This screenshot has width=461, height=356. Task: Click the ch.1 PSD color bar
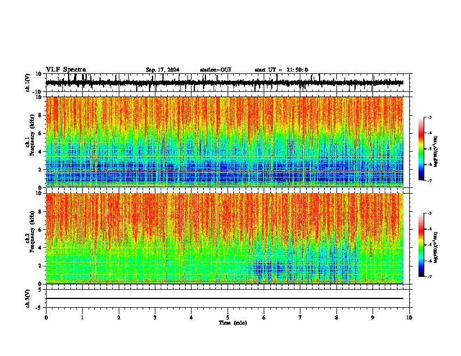pos(421,149)
